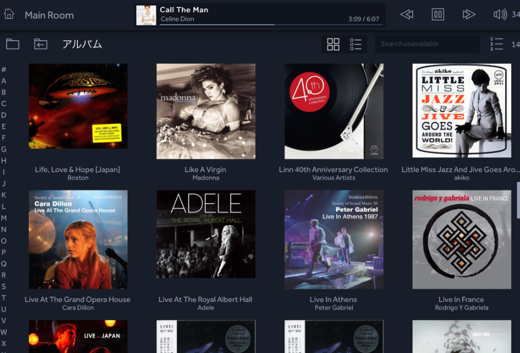Jump to albums starting with A

[3, 81]
